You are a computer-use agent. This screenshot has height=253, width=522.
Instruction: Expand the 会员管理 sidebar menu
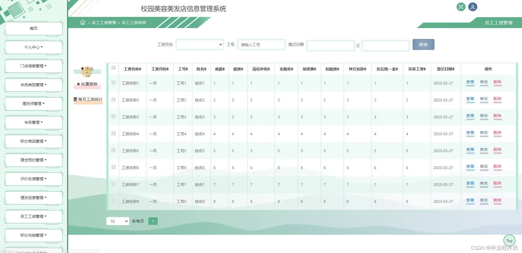34,122
